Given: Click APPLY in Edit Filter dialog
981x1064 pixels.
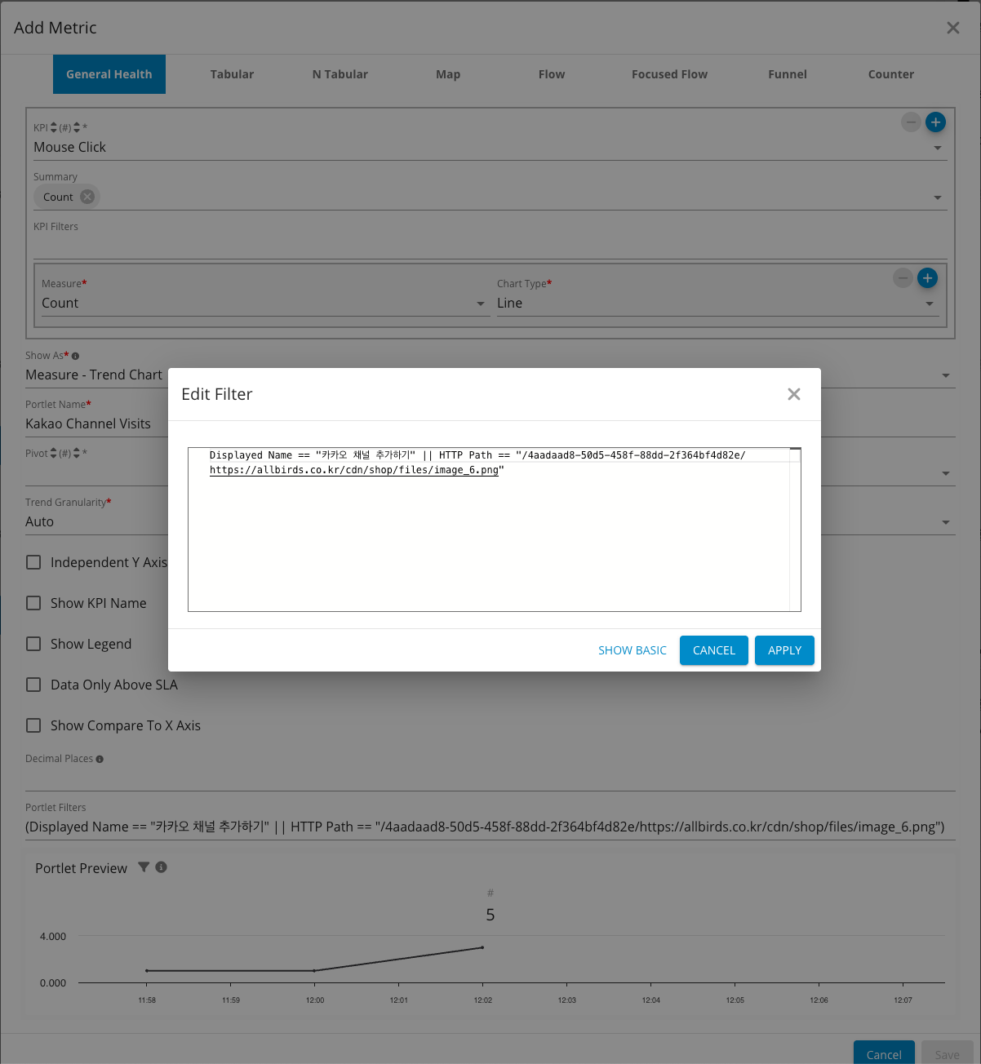Looking at the screenshot, I should [x=784, y=650].
